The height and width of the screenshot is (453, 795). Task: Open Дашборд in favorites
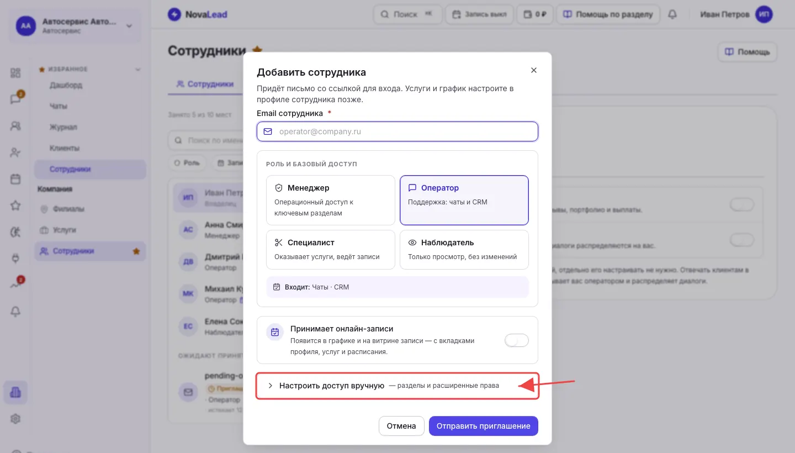point(66,85)
